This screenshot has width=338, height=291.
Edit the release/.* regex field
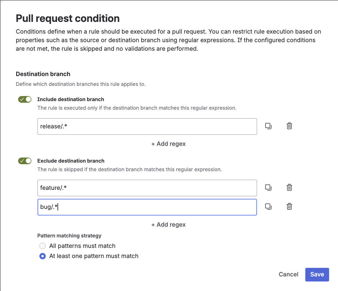(147, 126)
